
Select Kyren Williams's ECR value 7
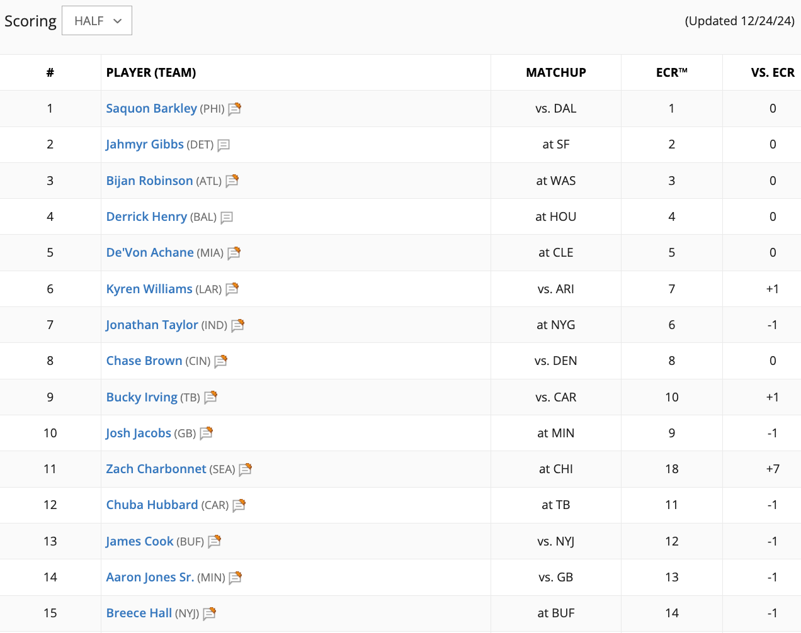(672, 289)
